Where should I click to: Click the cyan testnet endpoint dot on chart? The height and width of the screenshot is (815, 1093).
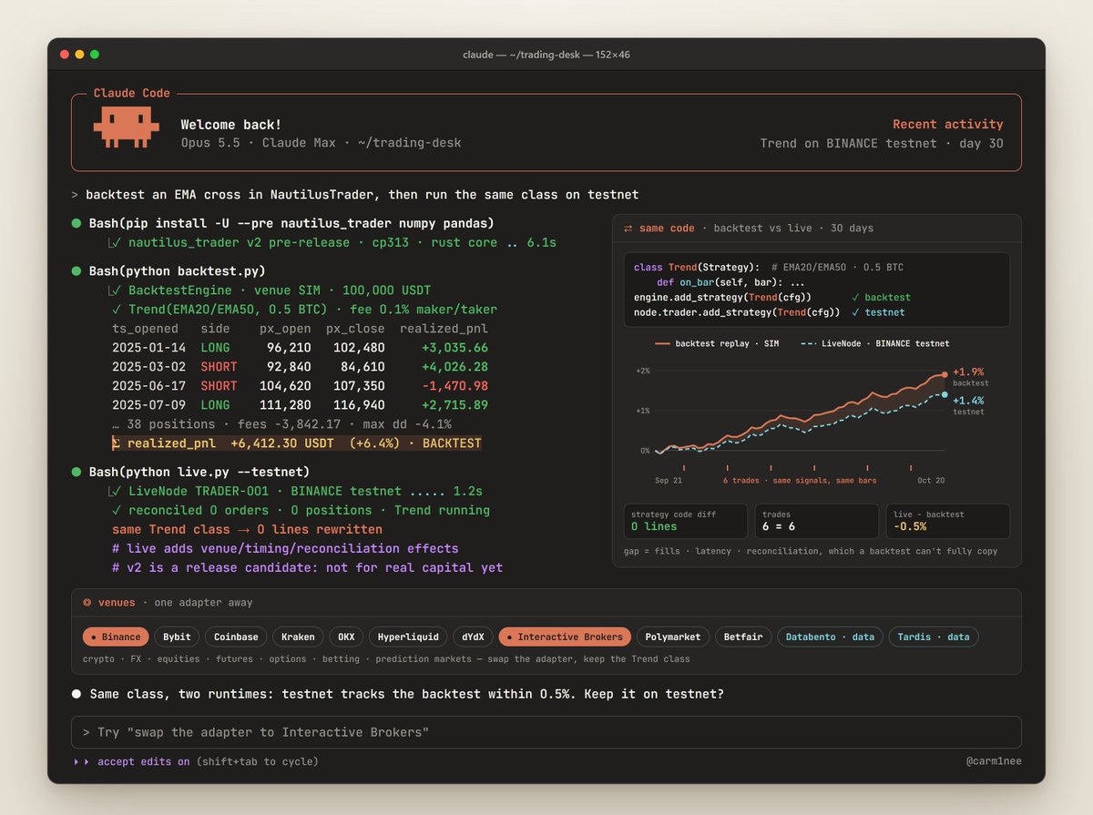tap(945, 394)
